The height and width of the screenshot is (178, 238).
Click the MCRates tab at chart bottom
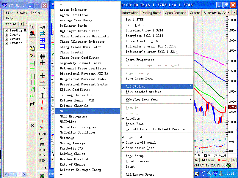coord(208,160)
